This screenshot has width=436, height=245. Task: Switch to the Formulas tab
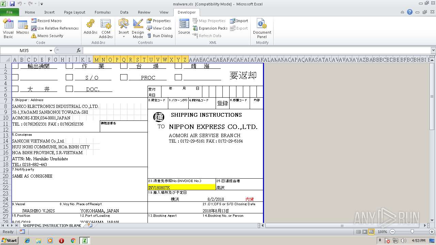103,12
